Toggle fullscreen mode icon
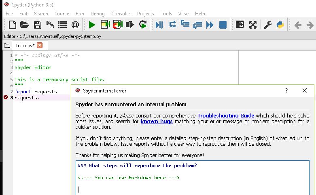 click(x=253, y=25)
